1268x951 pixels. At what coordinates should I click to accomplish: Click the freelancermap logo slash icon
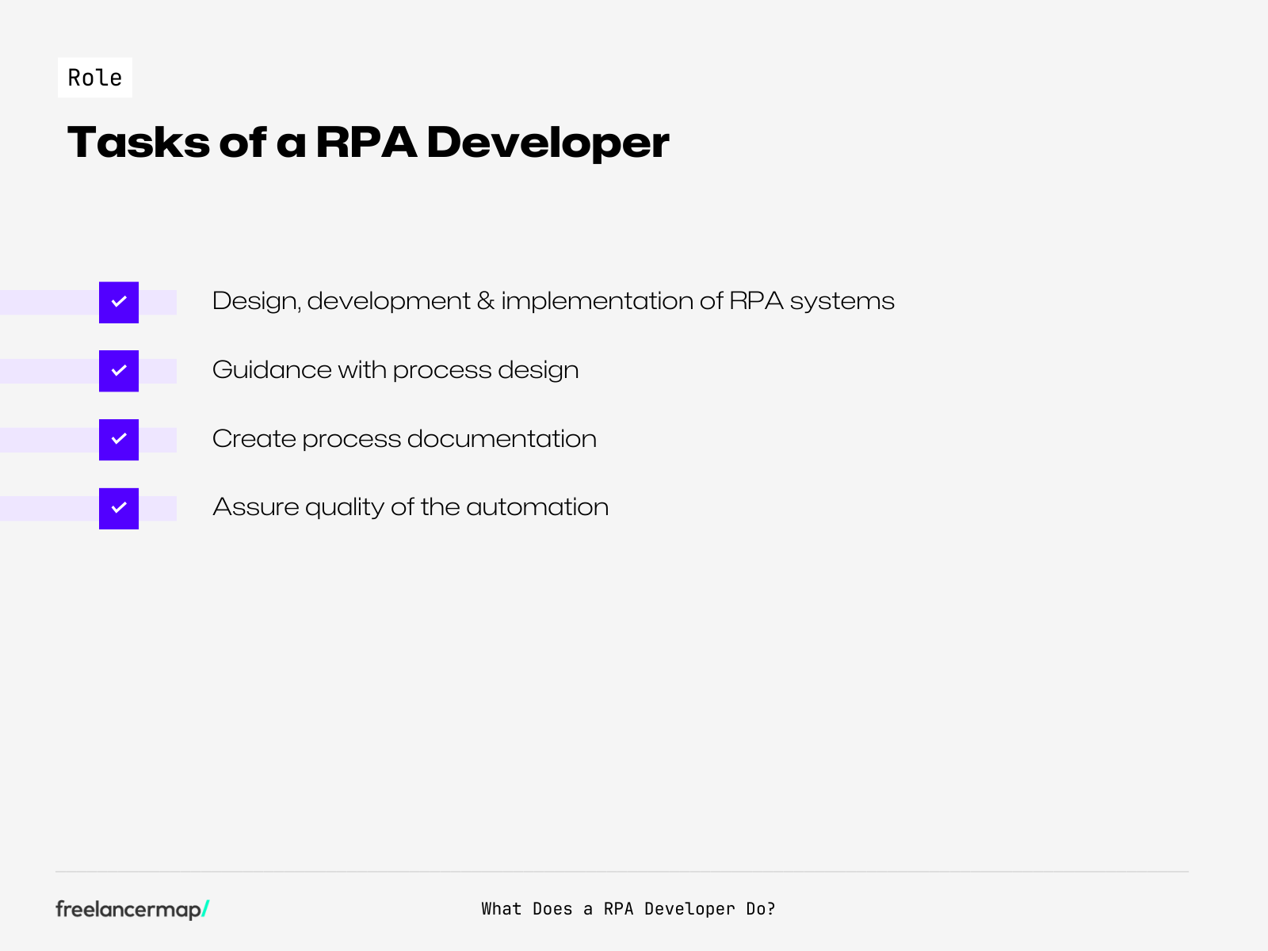tap(204, 909)
